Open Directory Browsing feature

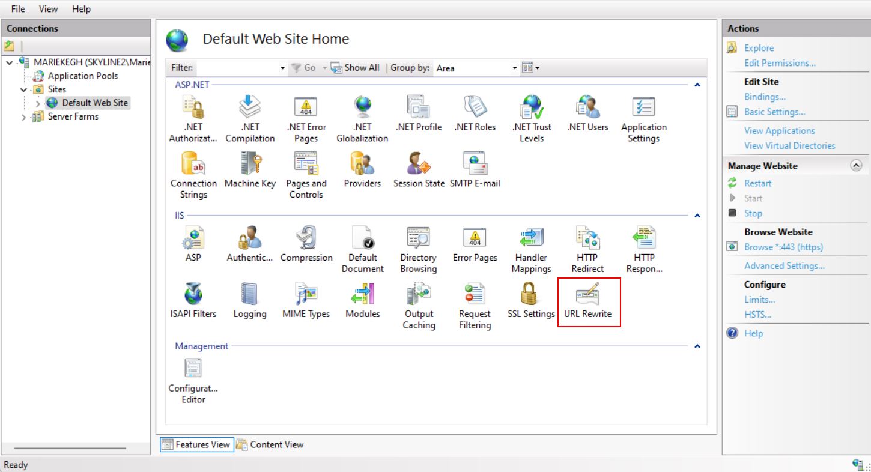[419, 250]
